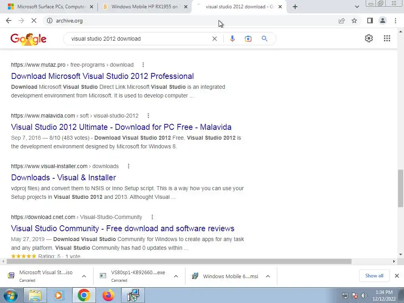Switch to Windows Mobile HP RX1955 tab
The height and width of the screenshot is (303, 404).
click(x=145, y=7)
